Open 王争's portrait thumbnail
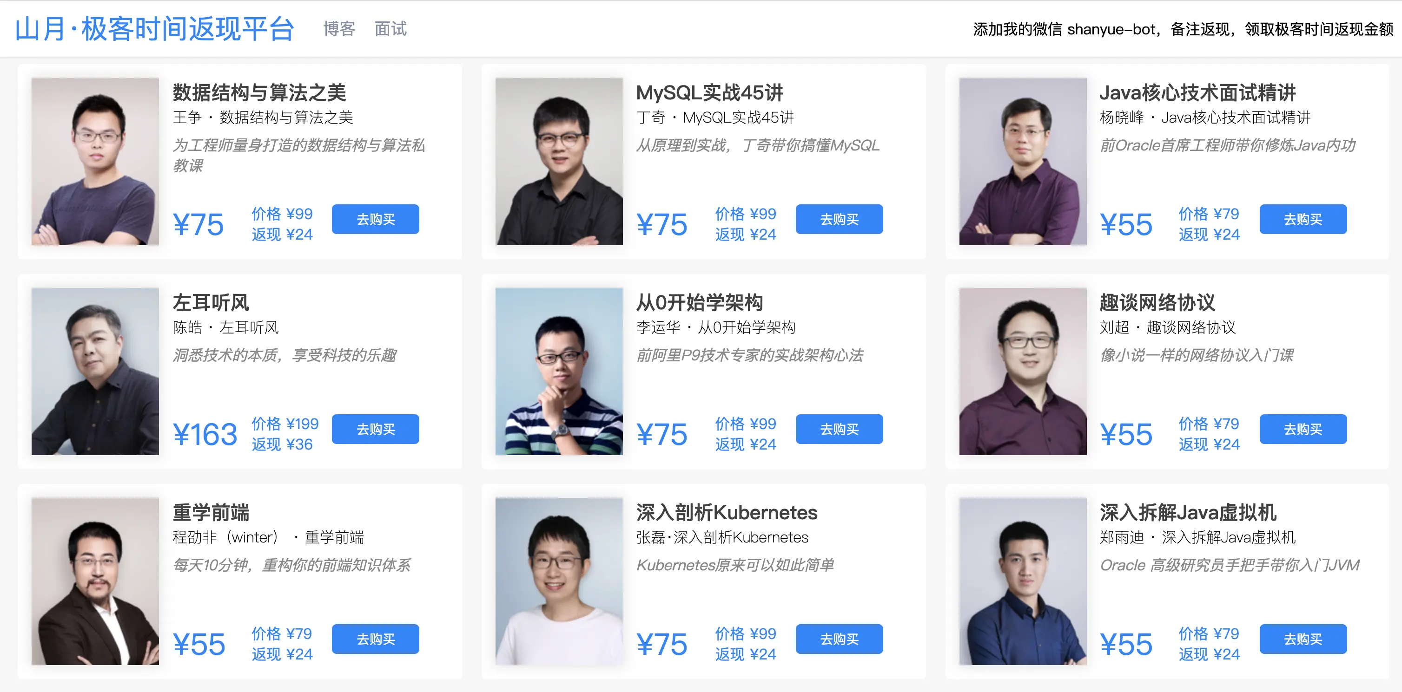Viewport: 1402px width, 692px height. coord(95,162)
